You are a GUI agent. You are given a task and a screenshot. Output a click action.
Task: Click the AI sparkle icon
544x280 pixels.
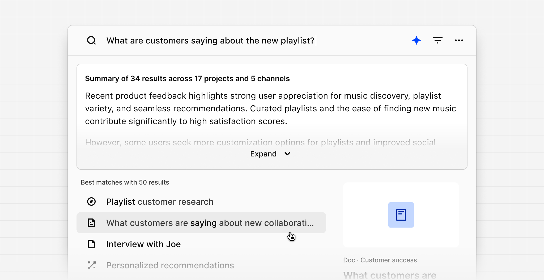[416, 40]
